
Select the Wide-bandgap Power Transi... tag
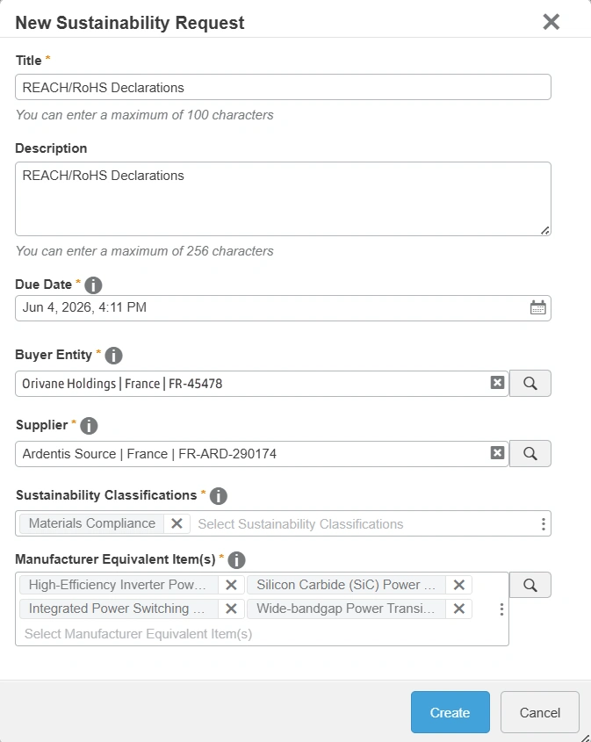point(346,609)
